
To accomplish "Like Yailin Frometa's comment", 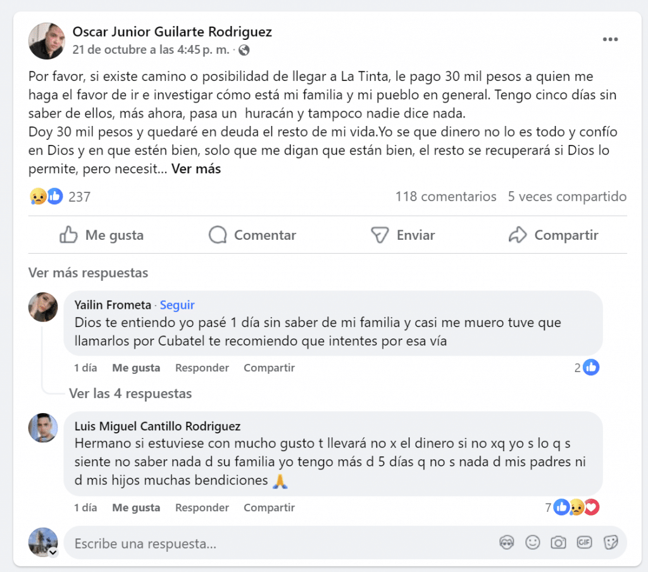I will point(136,368).
